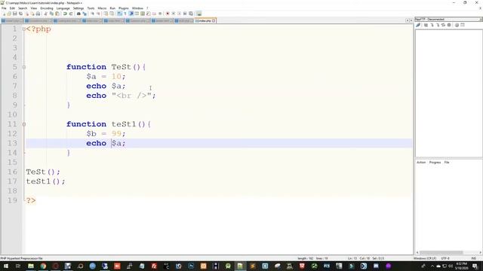Open NppFTP settings gear icon
The height and width of the screenshot is (271, 483).
click(x=457, y=25)
